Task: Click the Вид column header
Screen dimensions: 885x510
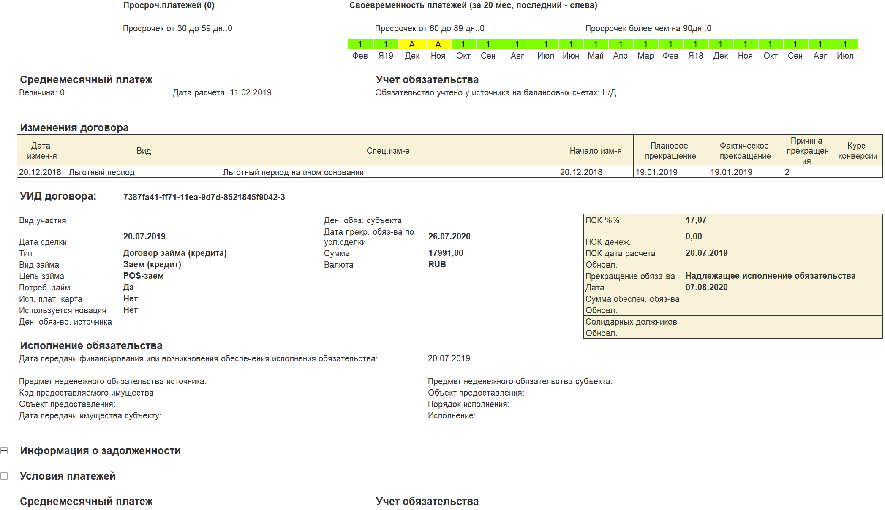Action: [x=144, y=151]
